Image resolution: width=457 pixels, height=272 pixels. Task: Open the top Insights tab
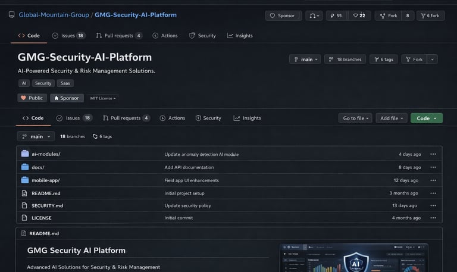click(x=240, y=36)
